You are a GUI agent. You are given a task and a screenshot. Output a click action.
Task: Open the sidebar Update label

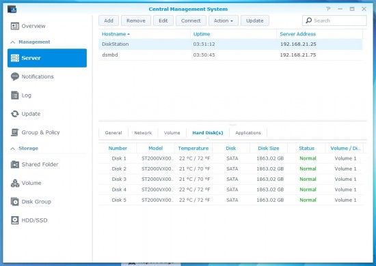click(x=31, y=114)
